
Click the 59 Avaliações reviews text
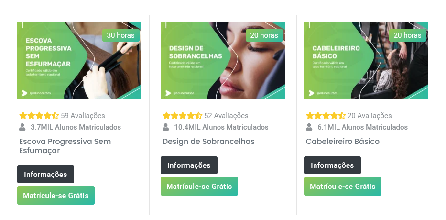[83, 116]
